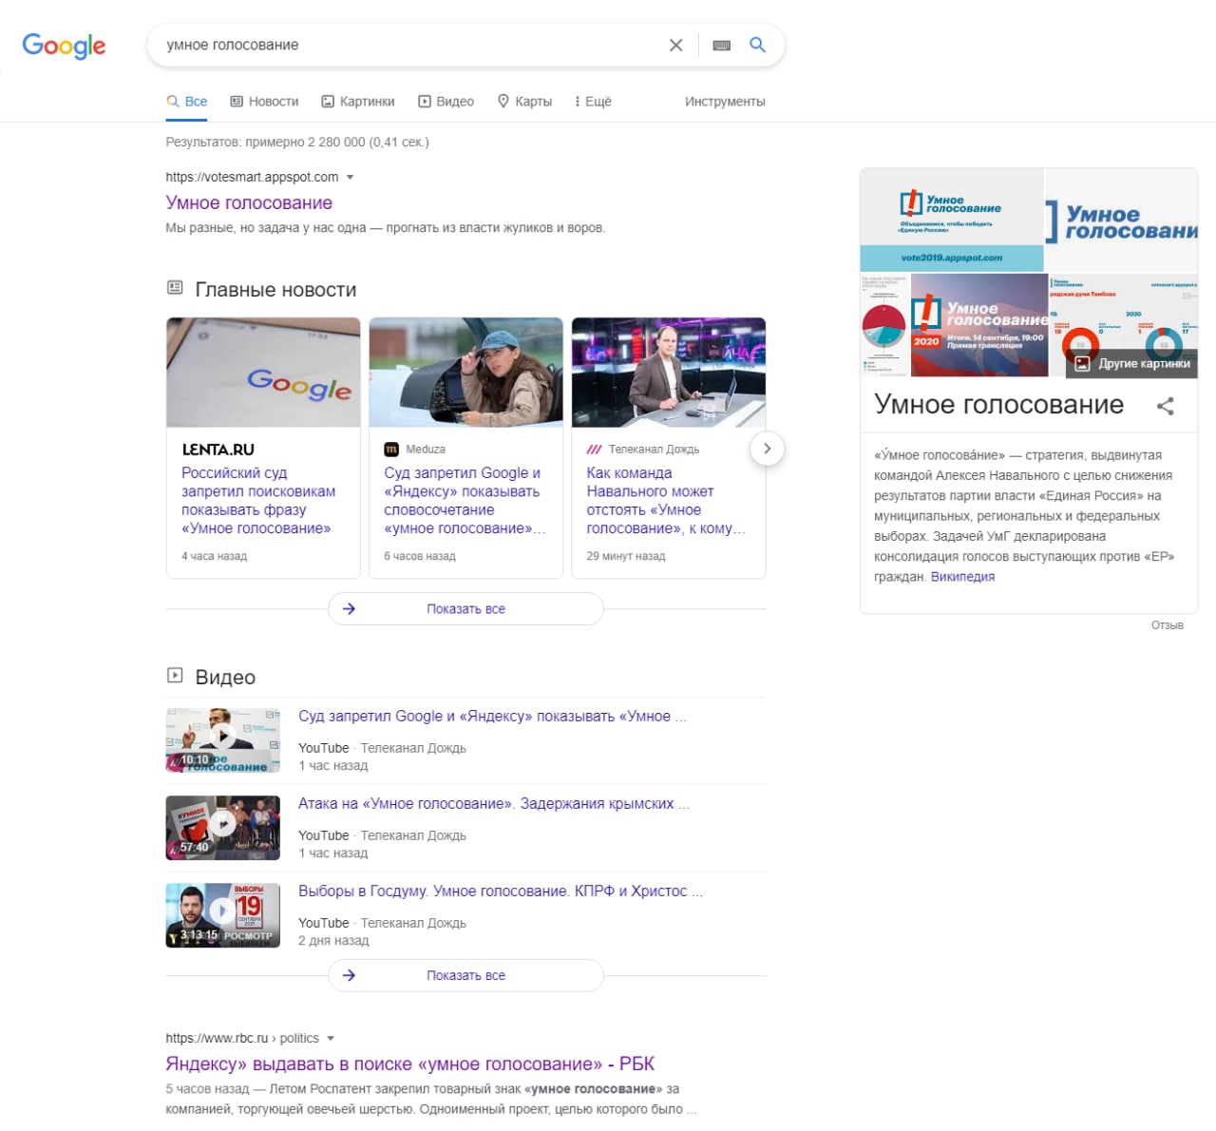Play the video thumbnail with 57:40 duration
The image size is (1216, 1131).
pos(223,828)
